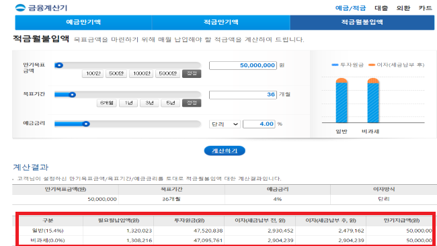Image resolution: width=437 pixels, height=246 pixels.
Task: Click the 2,930,452 pre-tax interest value
Action: coord(280,231)
